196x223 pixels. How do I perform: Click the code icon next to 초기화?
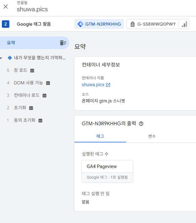pyautogui.click(x=31, y=108)
